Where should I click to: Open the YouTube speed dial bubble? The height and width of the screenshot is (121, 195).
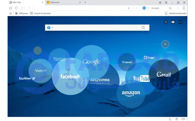coord(141,78)
